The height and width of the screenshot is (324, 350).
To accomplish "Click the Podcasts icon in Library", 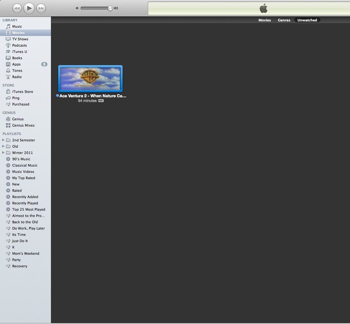I will tap(8, 45).
